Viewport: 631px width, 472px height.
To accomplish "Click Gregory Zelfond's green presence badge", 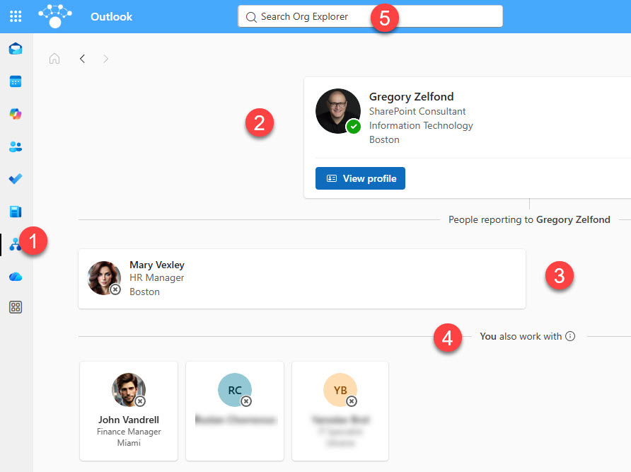I will click(x=354, y=127).
